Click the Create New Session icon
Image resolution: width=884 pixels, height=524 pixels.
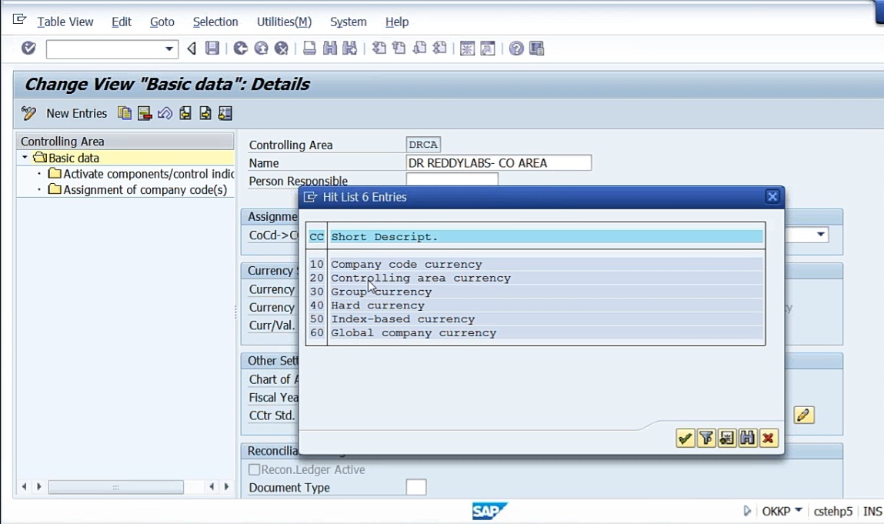pyautogui.click(x=467, y=48)
